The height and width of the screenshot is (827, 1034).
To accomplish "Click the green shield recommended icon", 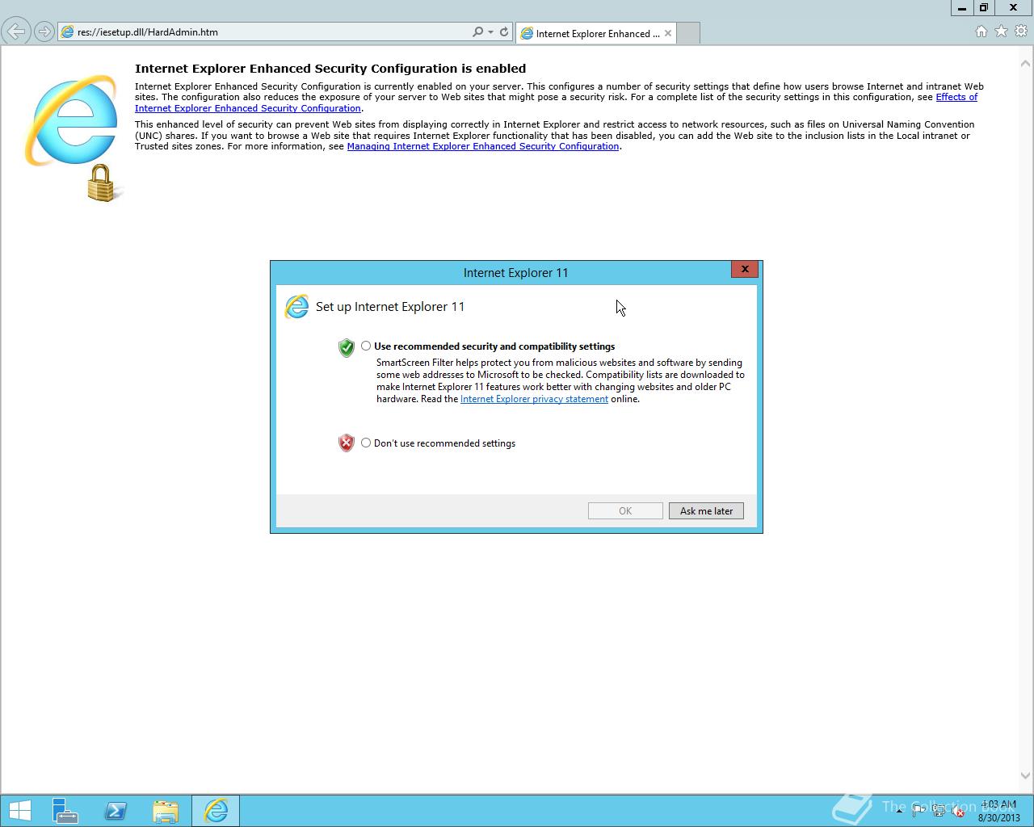I will 347,347.
